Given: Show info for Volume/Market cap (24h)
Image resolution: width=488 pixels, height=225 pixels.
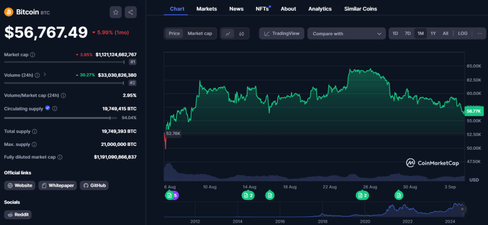Looking at the screenshot, I should pyautogui.click(x=63, y=95).
